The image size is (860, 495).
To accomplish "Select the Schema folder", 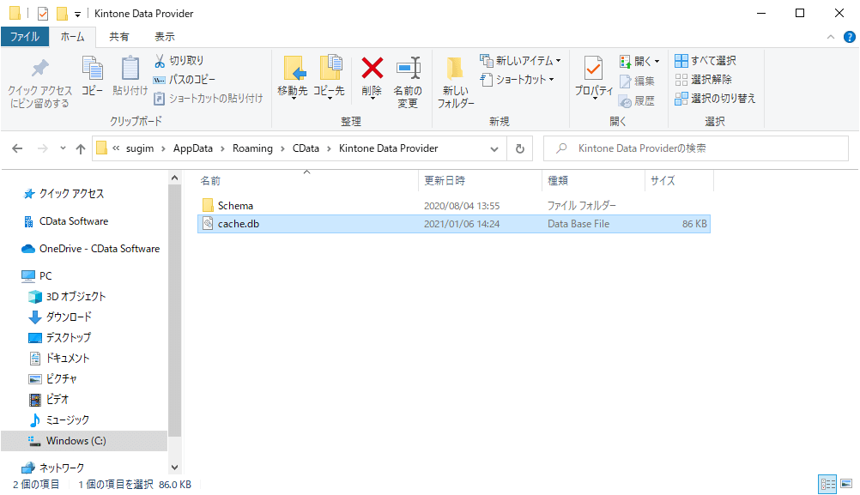I will 453,206.
